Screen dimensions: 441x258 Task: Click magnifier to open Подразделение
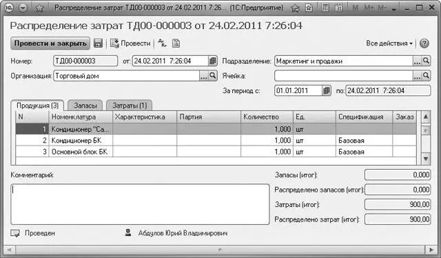point(426,61)
